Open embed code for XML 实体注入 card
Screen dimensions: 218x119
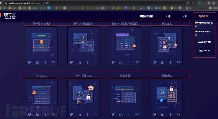[x=95, y=114]
